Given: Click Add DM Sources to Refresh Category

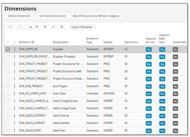Looking at the screenshot, I should pyautogui.click(x=96, y=16).
